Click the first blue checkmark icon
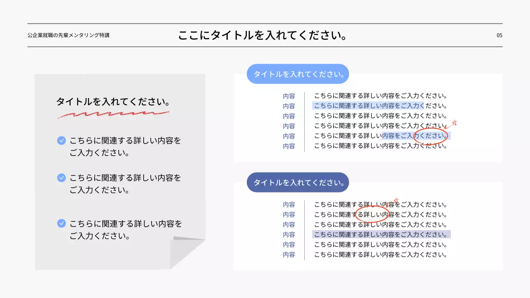This screenshot has height=298, width=530. pos(61,140)
